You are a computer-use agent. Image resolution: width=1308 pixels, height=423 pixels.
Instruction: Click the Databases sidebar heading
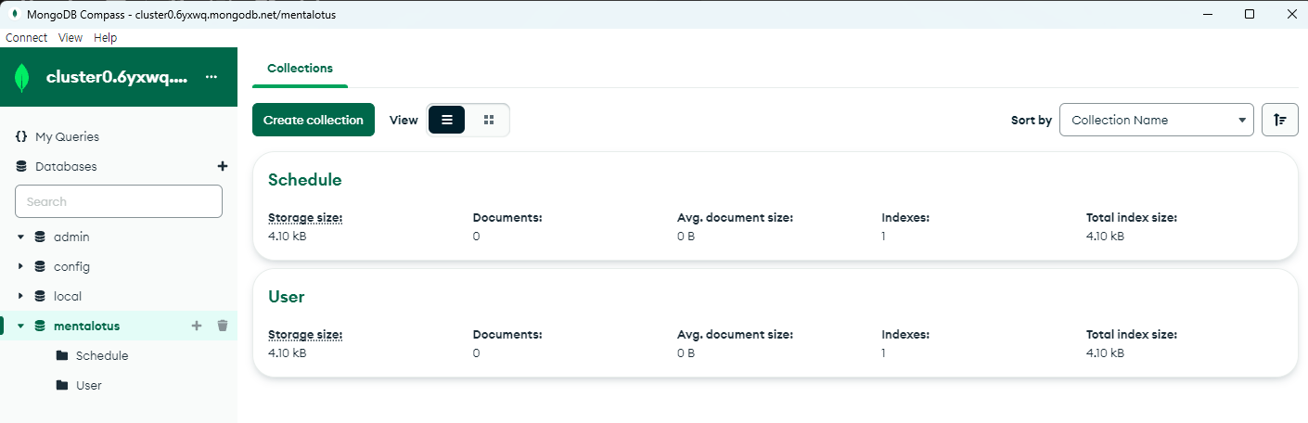point(66,166)
